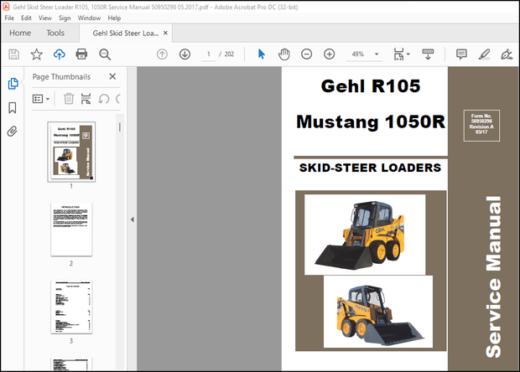Open the Sign menu

(x=65, y=18)
